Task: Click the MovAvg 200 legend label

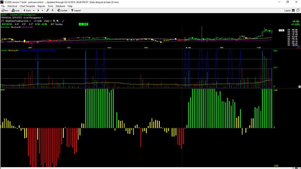Action: tap(27, 27)
